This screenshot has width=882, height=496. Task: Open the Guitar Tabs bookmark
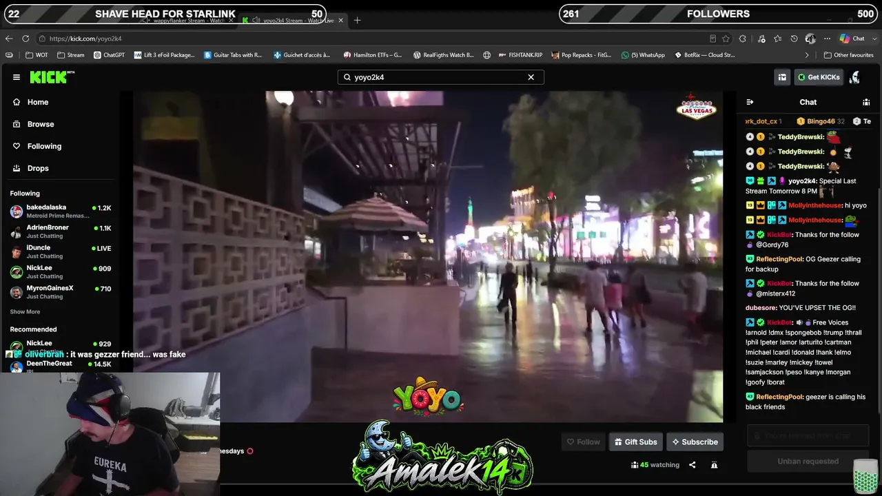(233, 55)
